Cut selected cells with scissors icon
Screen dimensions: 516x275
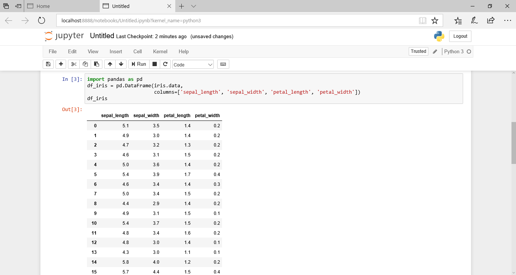click(74, 64)
